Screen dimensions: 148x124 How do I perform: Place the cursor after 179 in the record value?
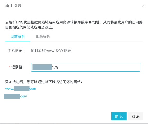coord(59,67)
